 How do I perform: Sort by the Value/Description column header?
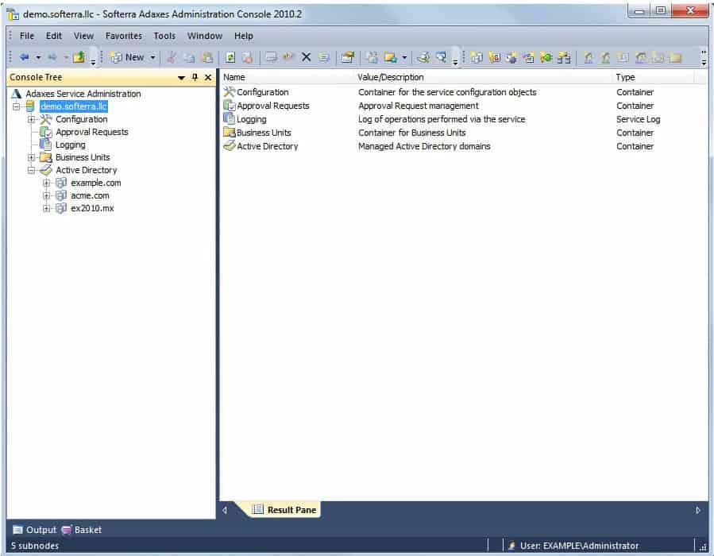point(484,77)
